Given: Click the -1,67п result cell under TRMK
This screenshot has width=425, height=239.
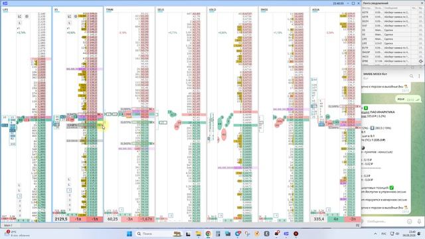Looking at the screenshot, I should 146,219.
